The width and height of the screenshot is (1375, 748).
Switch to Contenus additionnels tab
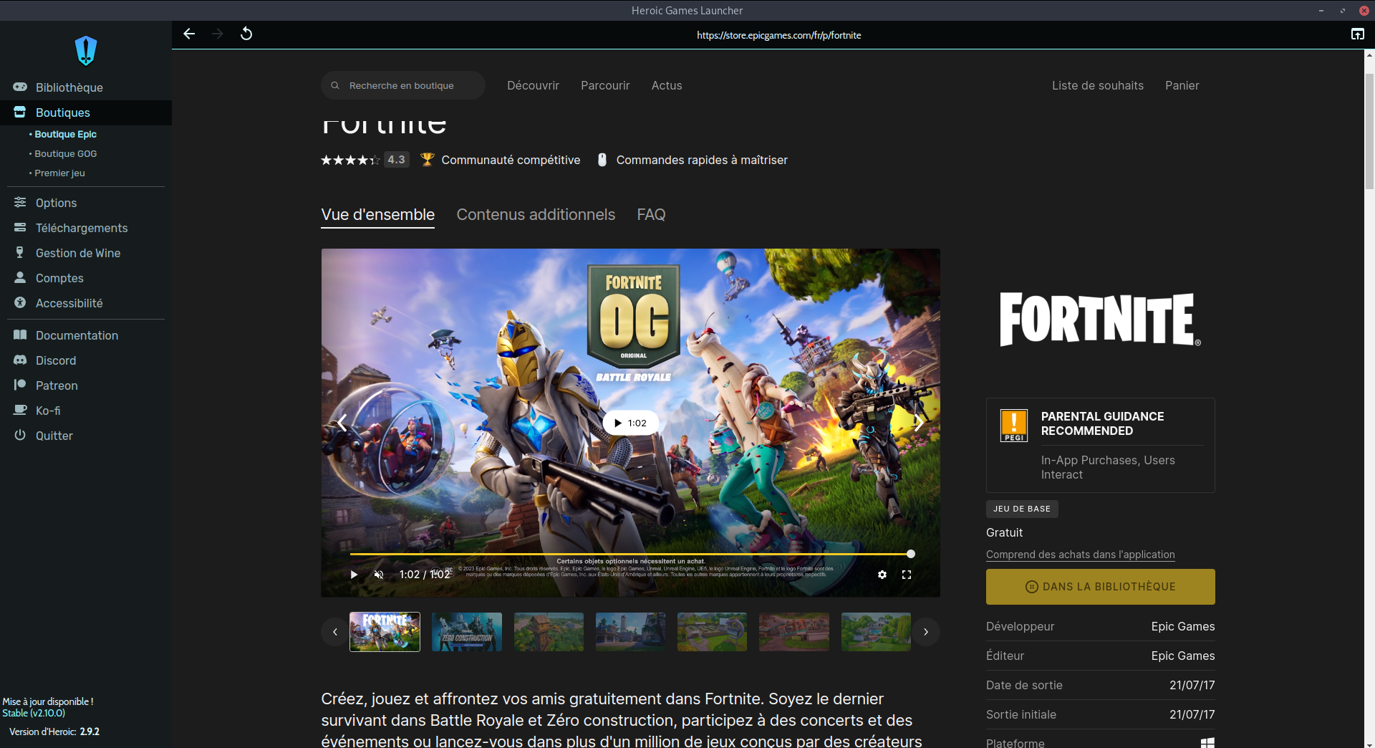[536, 214]
